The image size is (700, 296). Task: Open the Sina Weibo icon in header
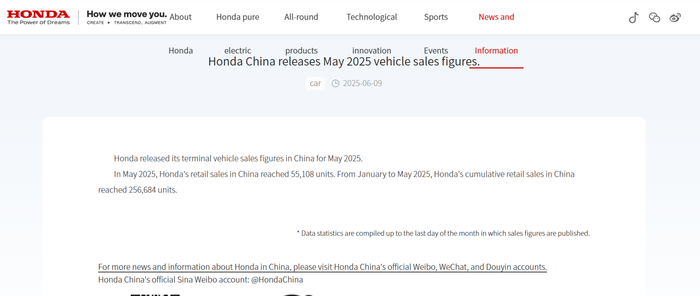(675, 18)
